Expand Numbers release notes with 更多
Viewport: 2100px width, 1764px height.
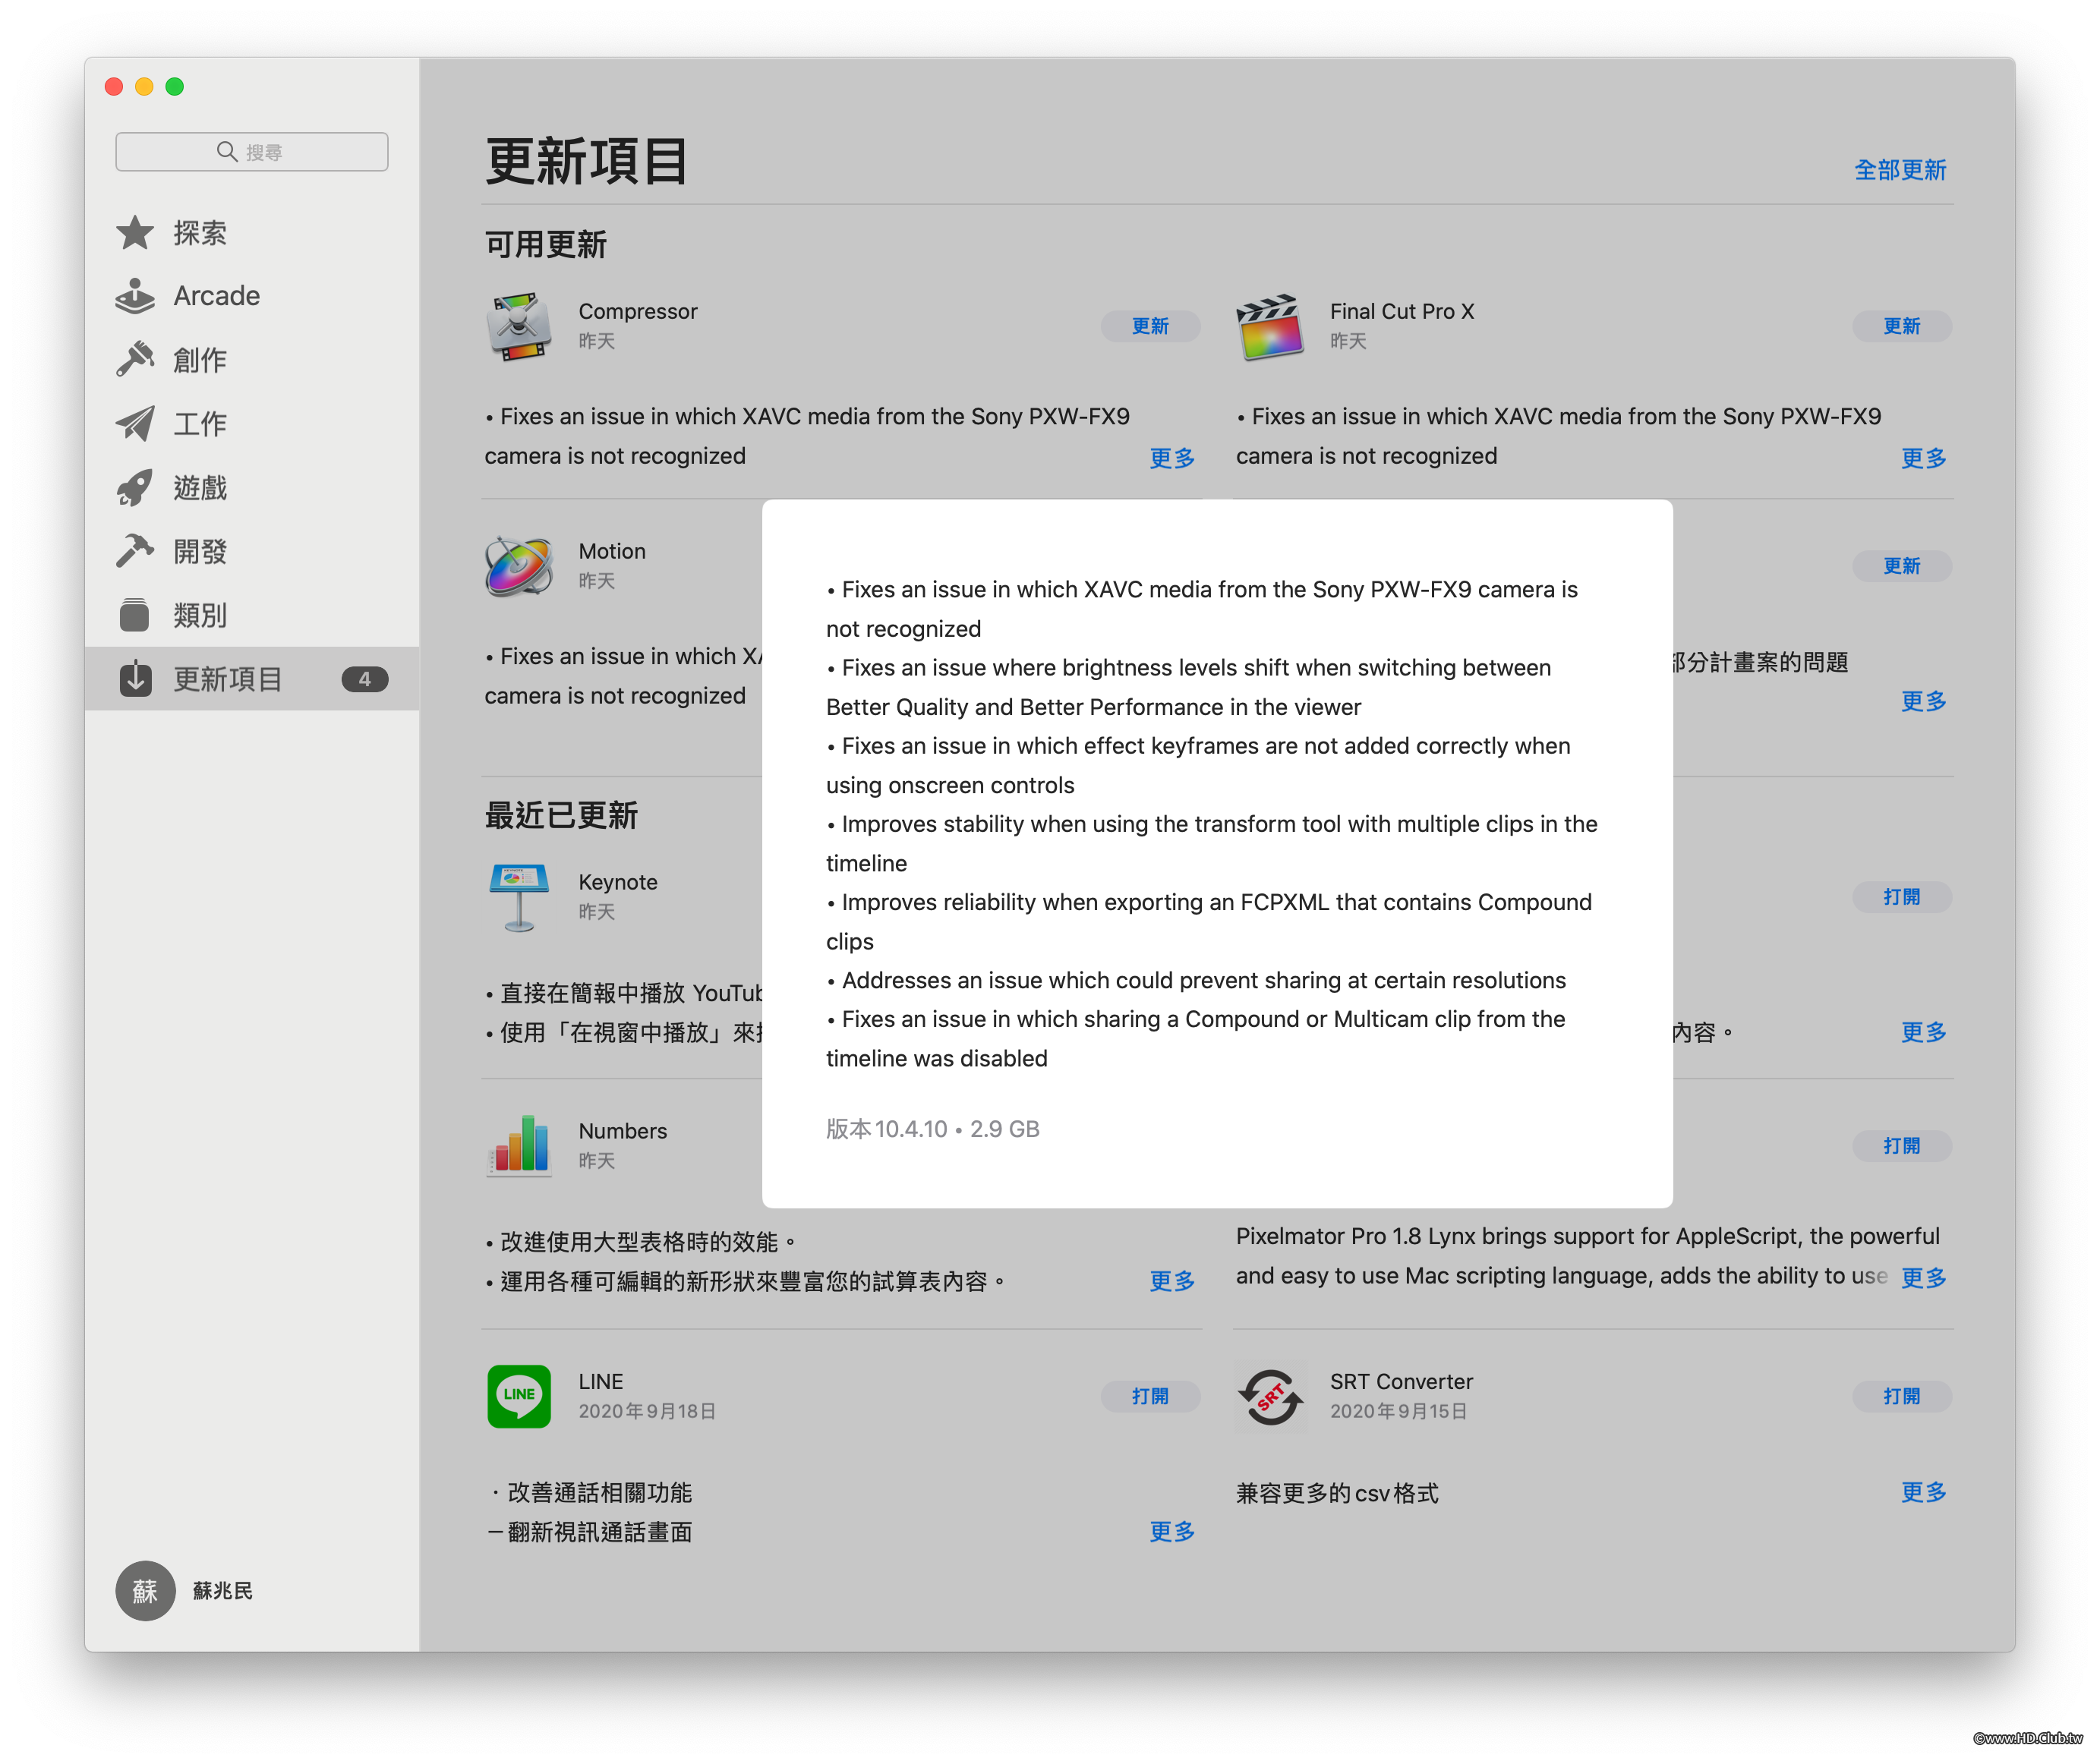click(x=1172, y=1281)
